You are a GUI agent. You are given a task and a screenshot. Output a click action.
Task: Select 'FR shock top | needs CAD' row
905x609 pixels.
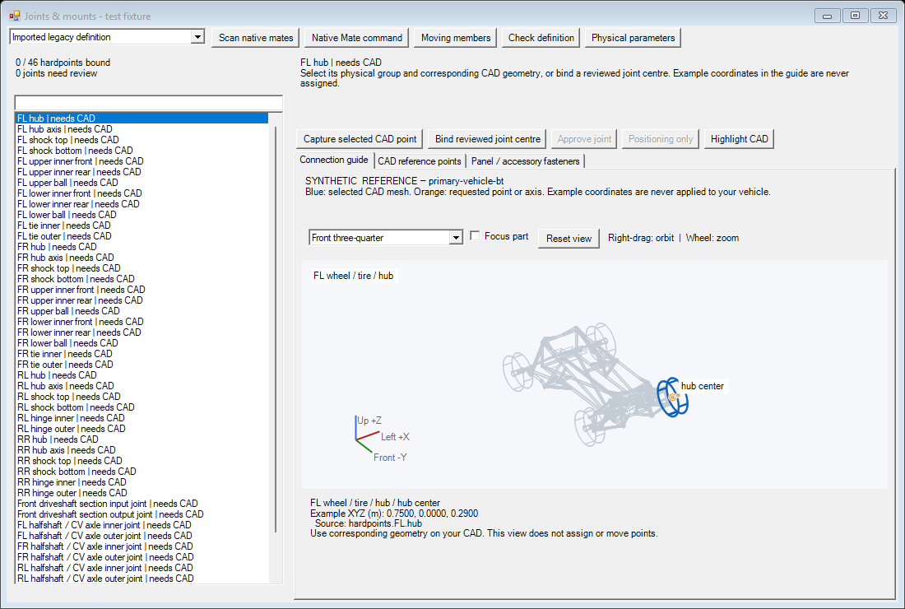(x=142, y=267)
